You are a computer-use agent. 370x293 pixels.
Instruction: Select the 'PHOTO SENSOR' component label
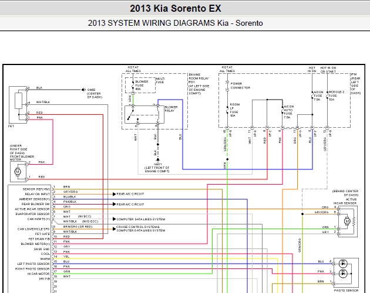pos(346,291)
